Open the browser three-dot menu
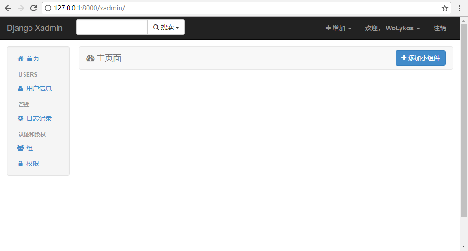The width and height of the screenshot is (468, 251). pyautogui.click(x=460, y=8)
